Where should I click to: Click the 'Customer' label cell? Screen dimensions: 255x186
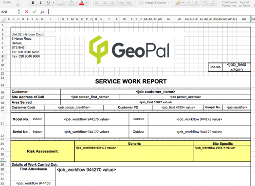[36, 92]
